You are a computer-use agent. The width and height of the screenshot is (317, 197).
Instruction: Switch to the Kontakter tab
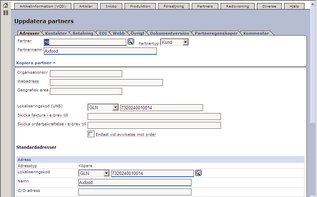56,33
